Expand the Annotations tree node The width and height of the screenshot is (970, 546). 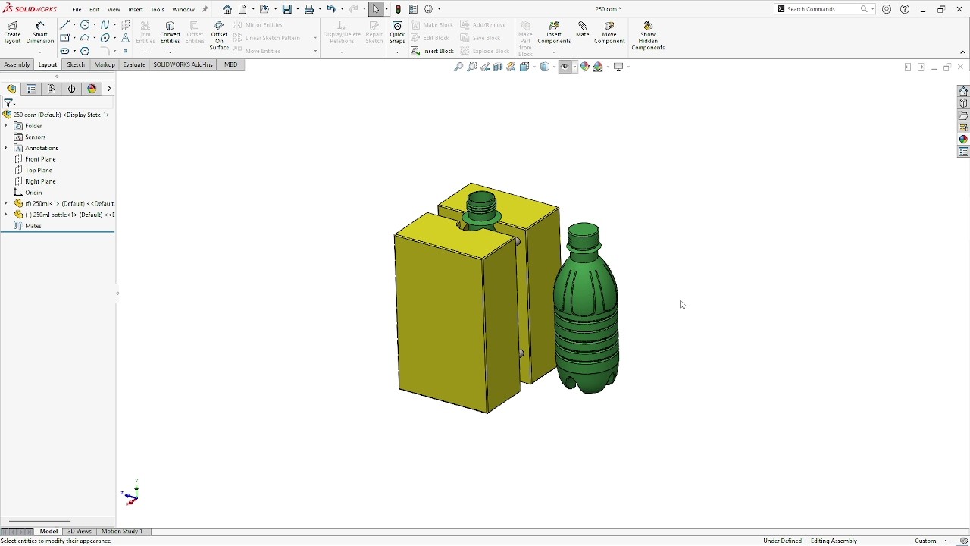pyautogui.click(x=6, y=148)
